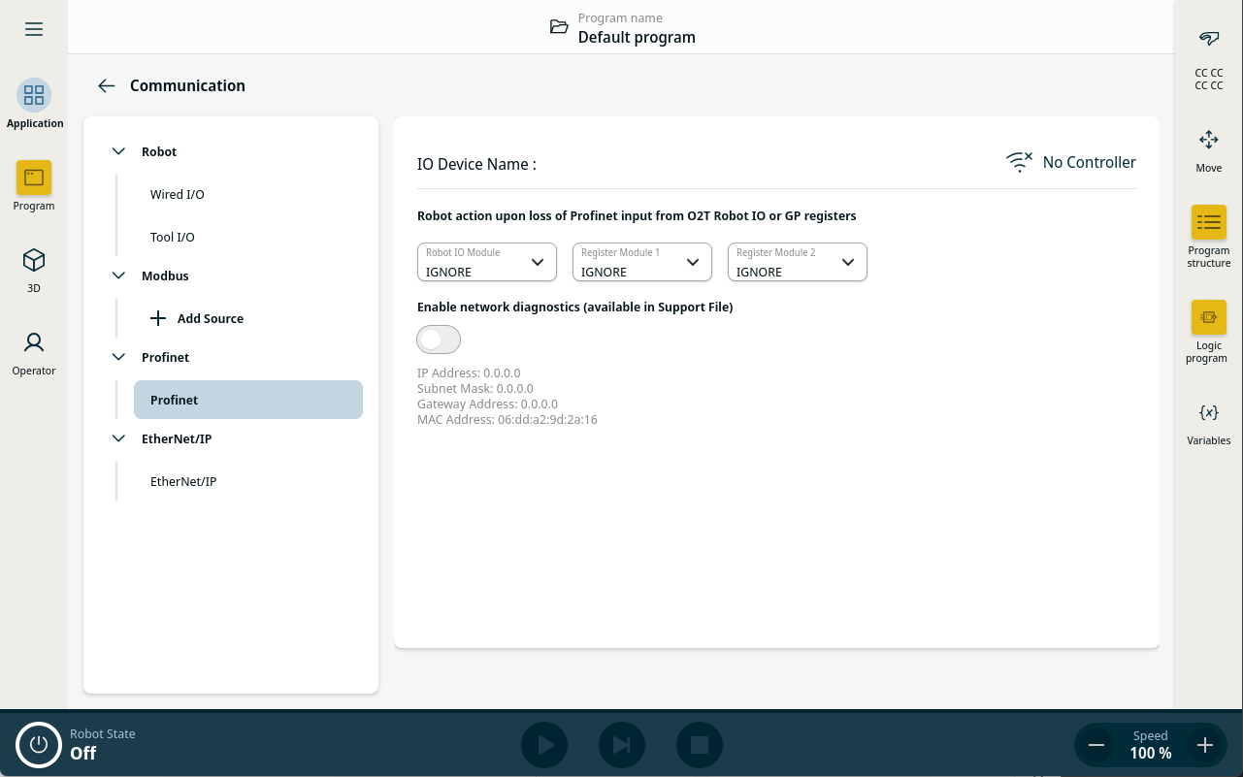Open the Robot IO Module dropdown
The width and height of the screenshot is (1243, 777).
pos(486,262)
